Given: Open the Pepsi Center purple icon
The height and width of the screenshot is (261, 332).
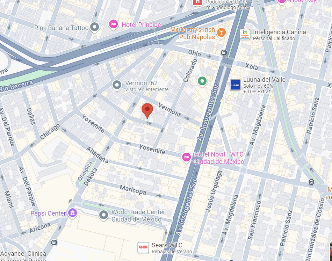Looking at the screenshot, I should coord(72,213).
